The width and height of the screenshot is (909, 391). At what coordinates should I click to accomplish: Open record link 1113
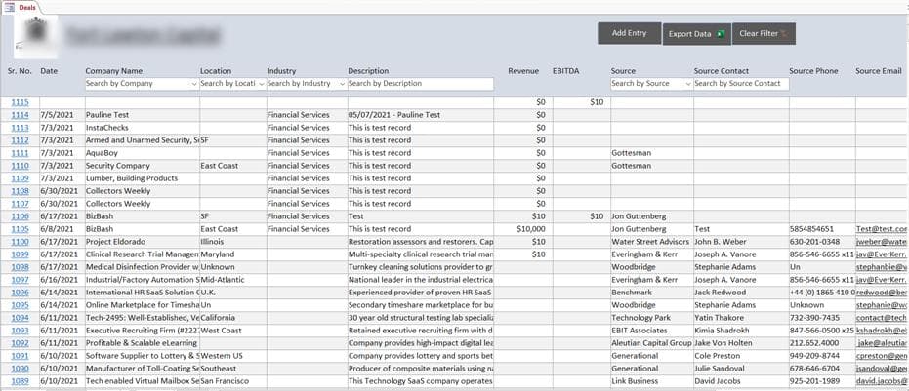pyautogui.click(x=20, y=128)
